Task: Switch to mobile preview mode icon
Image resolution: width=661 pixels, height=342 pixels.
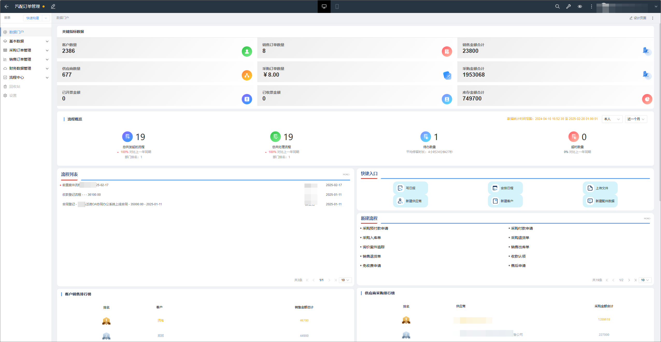Action: pyautogui.click(x=337, y=6)
